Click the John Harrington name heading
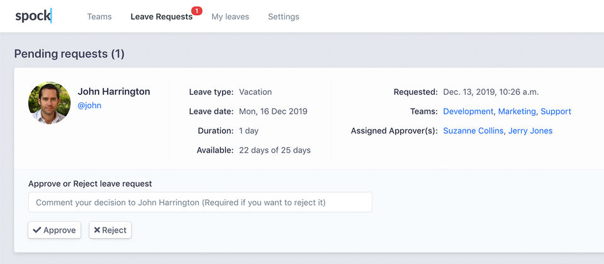This screenshot has height=264, width=604. (x=114, y=92)
